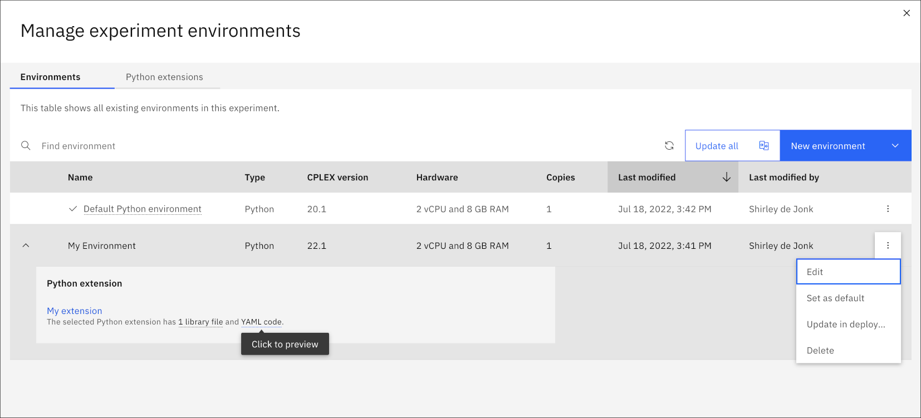Collapse the My Environment row

coord(26,245)
